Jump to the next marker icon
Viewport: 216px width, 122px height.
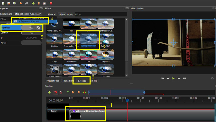[x=79, y=92]
